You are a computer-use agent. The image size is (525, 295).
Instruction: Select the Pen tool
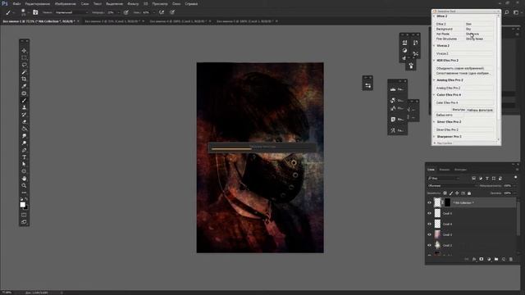[x=24, y=150]
